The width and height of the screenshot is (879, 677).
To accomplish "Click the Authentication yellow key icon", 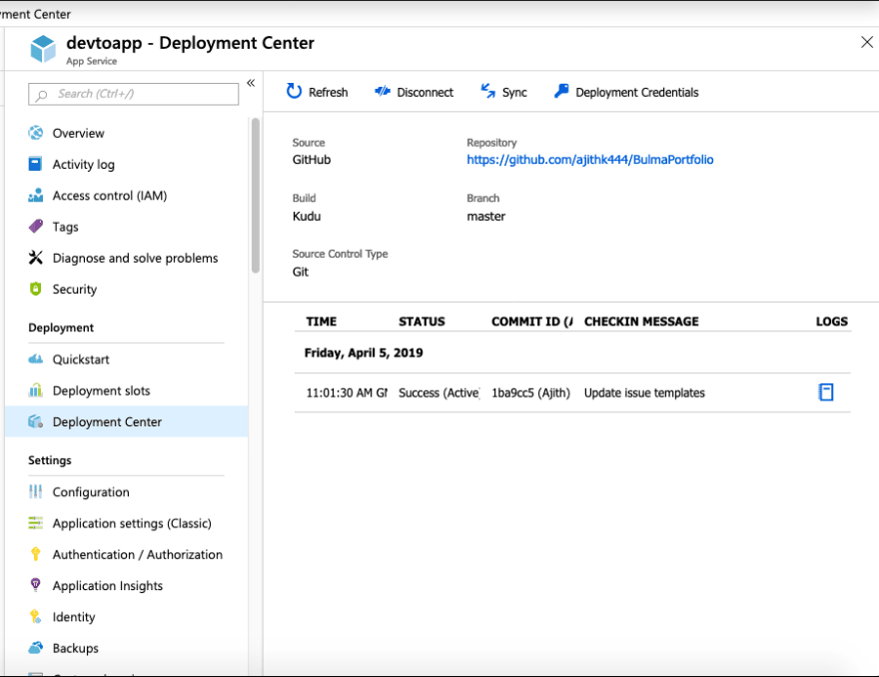I will point(35,554).
